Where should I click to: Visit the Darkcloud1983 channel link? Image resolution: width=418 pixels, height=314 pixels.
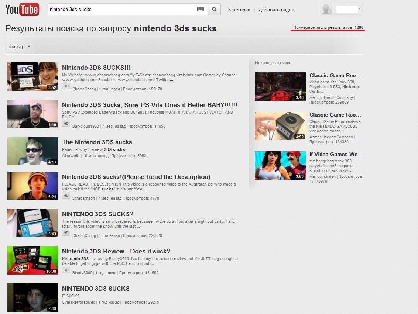coord(86,126)
